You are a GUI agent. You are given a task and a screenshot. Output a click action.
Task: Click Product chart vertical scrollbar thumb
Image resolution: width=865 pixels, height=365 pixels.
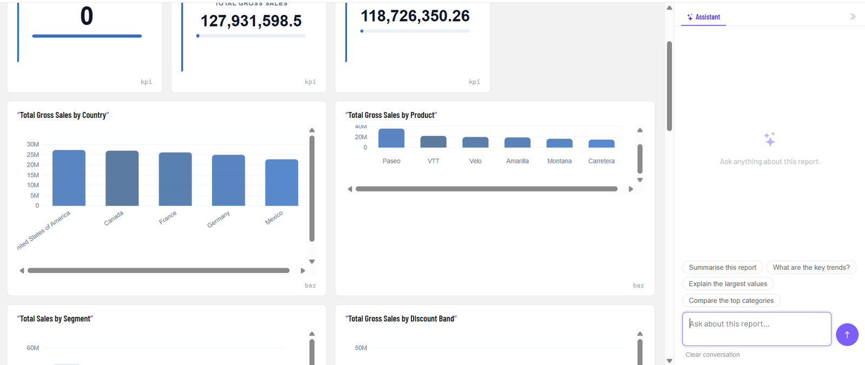640,158
